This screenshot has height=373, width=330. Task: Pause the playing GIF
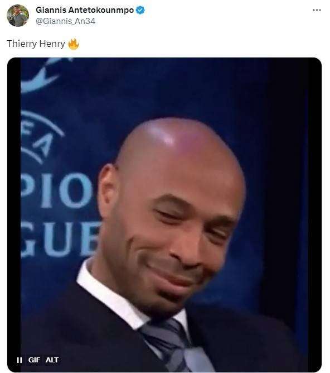tap(20, 360)
